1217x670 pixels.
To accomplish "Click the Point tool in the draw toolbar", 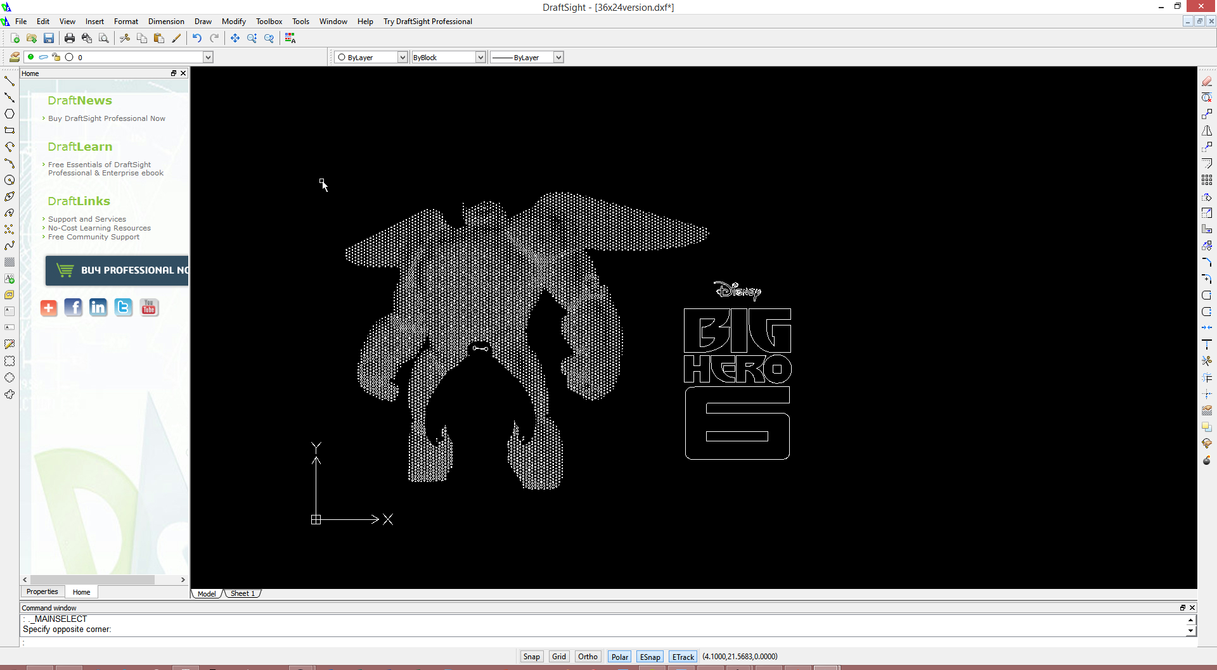I will click(x=10, y=229).
